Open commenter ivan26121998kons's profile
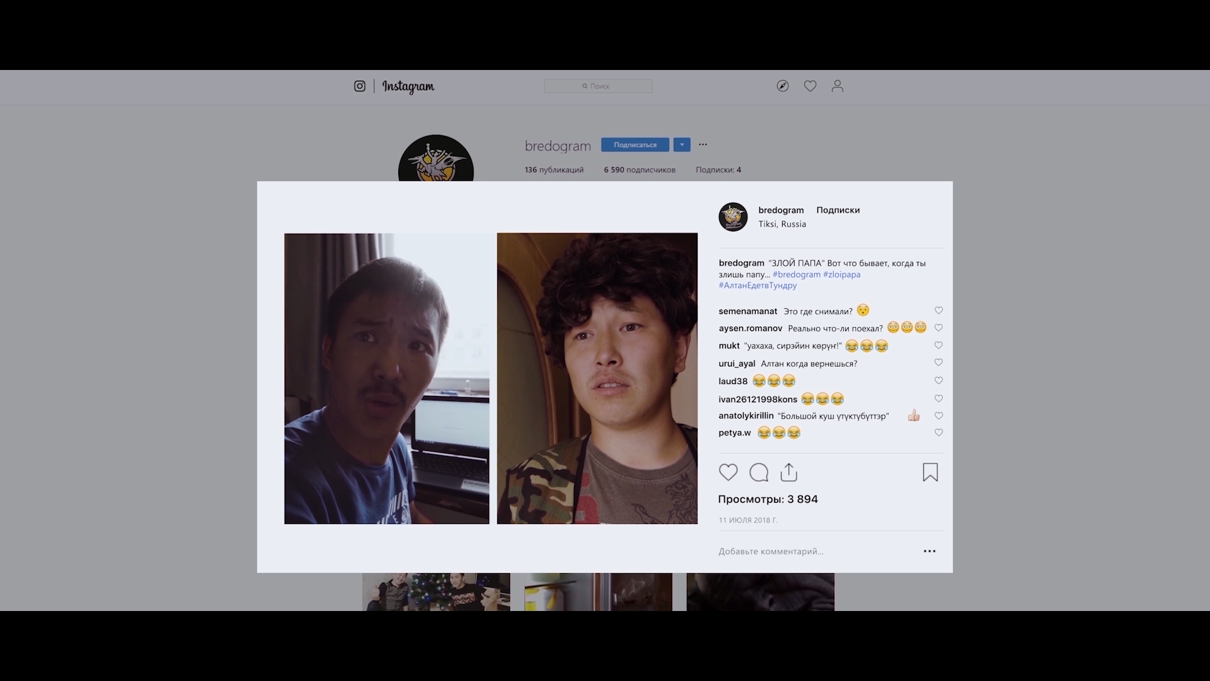The height and width of the screenshot is (681, 1210). [x=758, y=399]
